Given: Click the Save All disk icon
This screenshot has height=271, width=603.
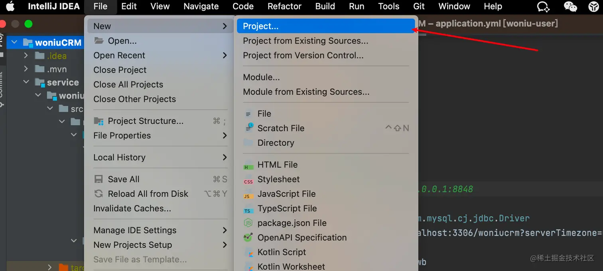Looking at the screenshot, I should point(99,180).
